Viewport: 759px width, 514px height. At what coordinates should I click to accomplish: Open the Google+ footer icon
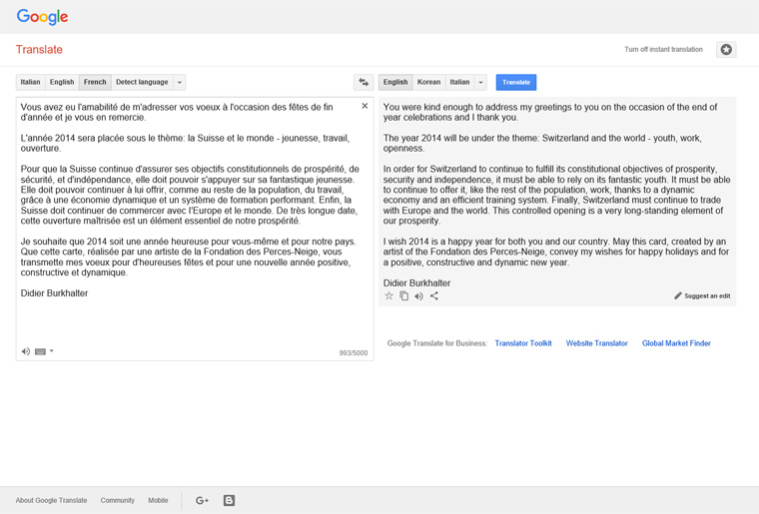pos(202,500)
